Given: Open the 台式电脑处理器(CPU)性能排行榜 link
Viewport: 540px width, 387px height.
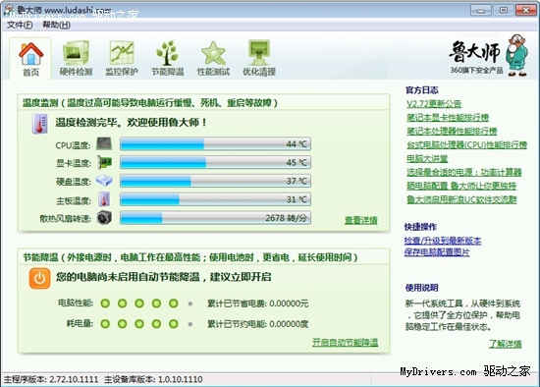Looking at the screenshot, I should (x=466, y=144).
